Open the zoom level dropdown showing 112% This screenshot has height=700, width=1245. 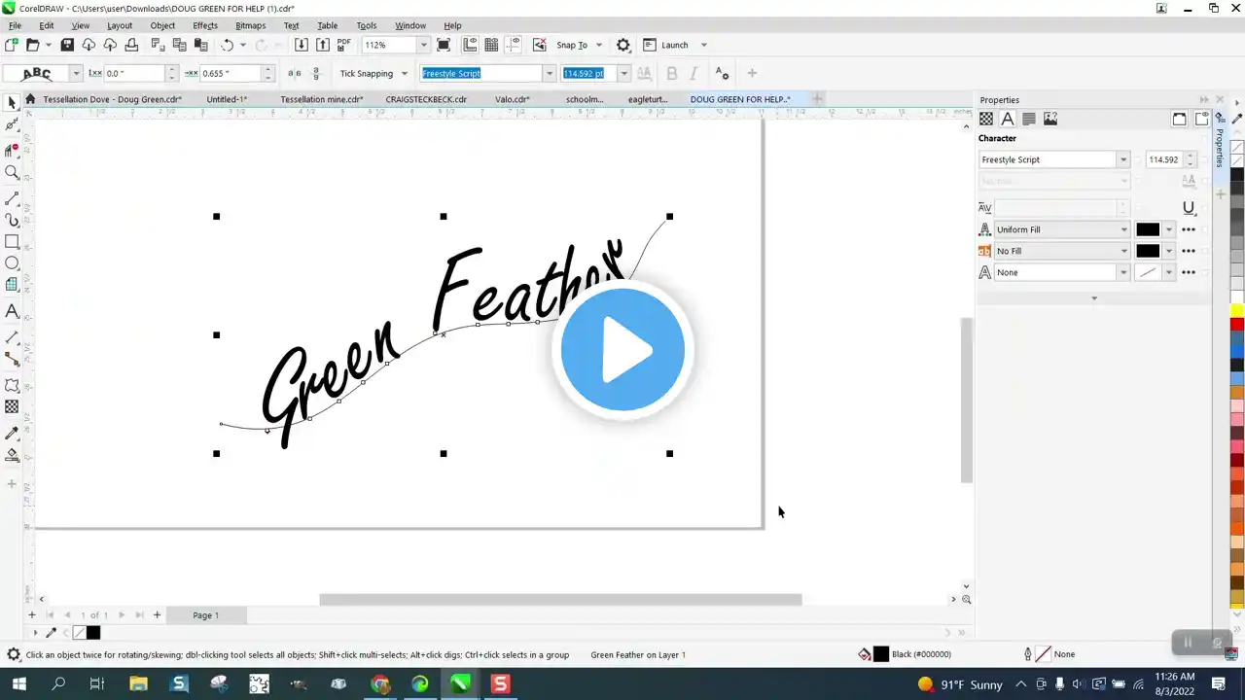[x=423, y=45]
